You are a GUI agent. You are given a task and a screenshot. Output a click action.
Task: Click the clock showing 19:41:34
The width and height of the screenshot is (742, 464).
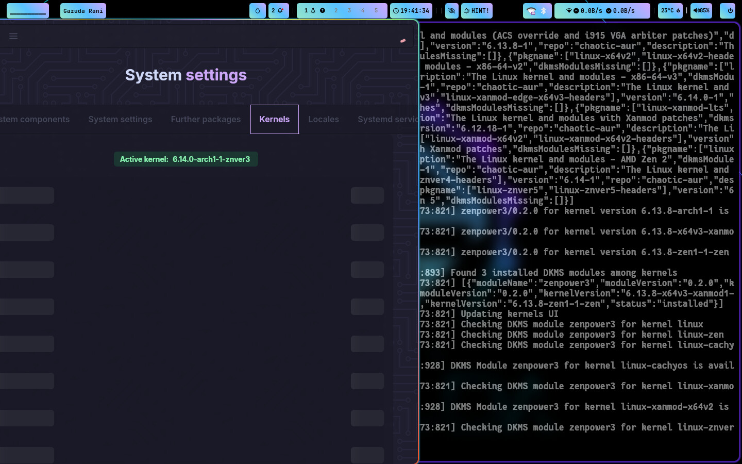pos(411,10)
